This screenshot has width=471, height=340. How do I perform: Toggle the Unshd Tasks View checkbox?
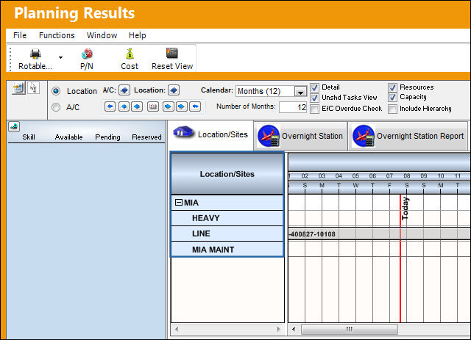pos(314,98)
